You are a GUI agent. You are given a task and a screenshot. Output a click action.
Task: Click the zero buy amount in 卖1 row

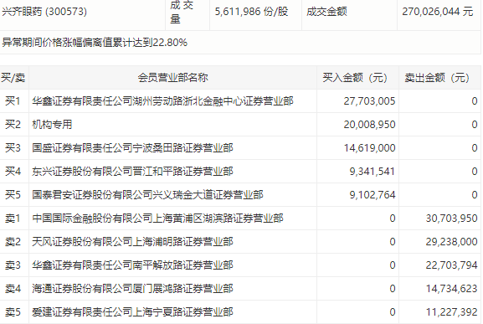[392, 219]
